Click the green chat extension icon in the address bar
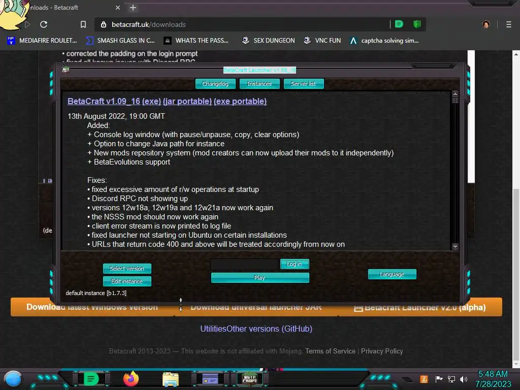The image size is (520, 390). click(x=399, y=24)
